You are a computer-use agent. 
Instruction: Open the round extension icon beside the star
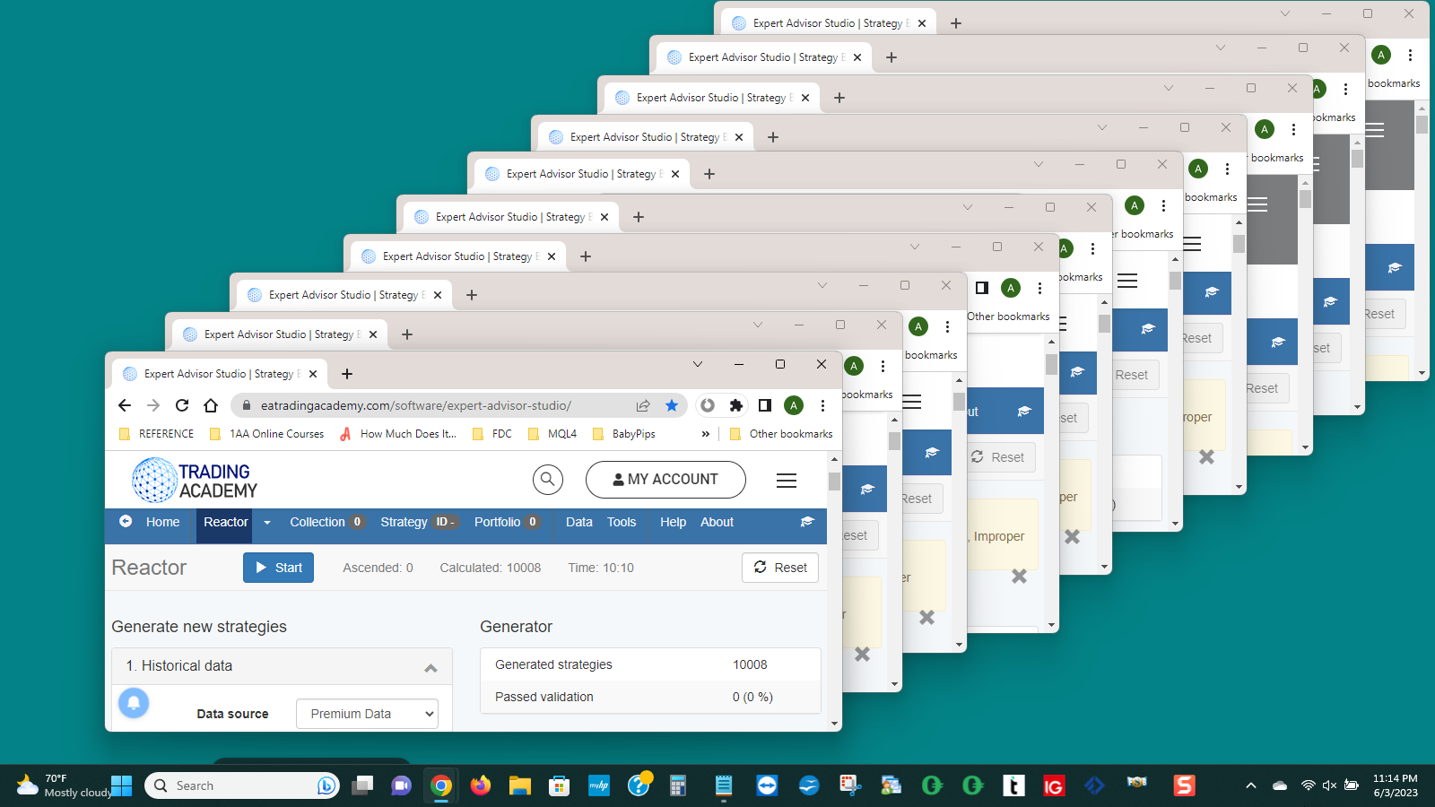[x=708, y=405]
